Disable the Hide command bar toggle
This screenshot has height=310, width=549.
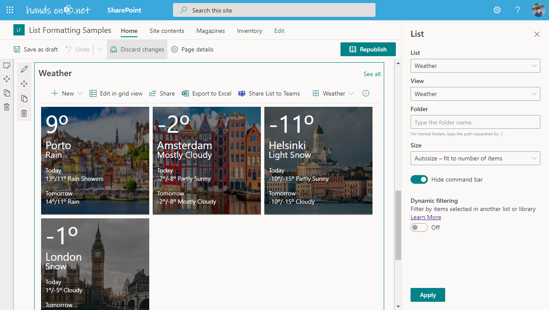(x=419, y=179)
